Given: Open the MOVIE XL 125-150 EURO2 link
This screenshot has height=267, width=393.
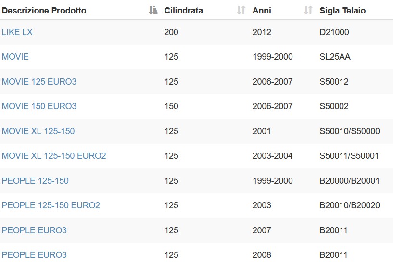Looking at the screenshot, I should pyautogui.click(x=54, y=156).
